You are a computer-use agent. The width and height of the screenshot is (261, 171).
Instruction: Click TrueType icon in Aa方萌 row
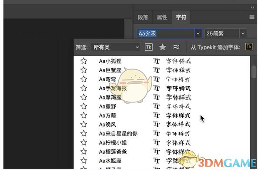[157, 115]
